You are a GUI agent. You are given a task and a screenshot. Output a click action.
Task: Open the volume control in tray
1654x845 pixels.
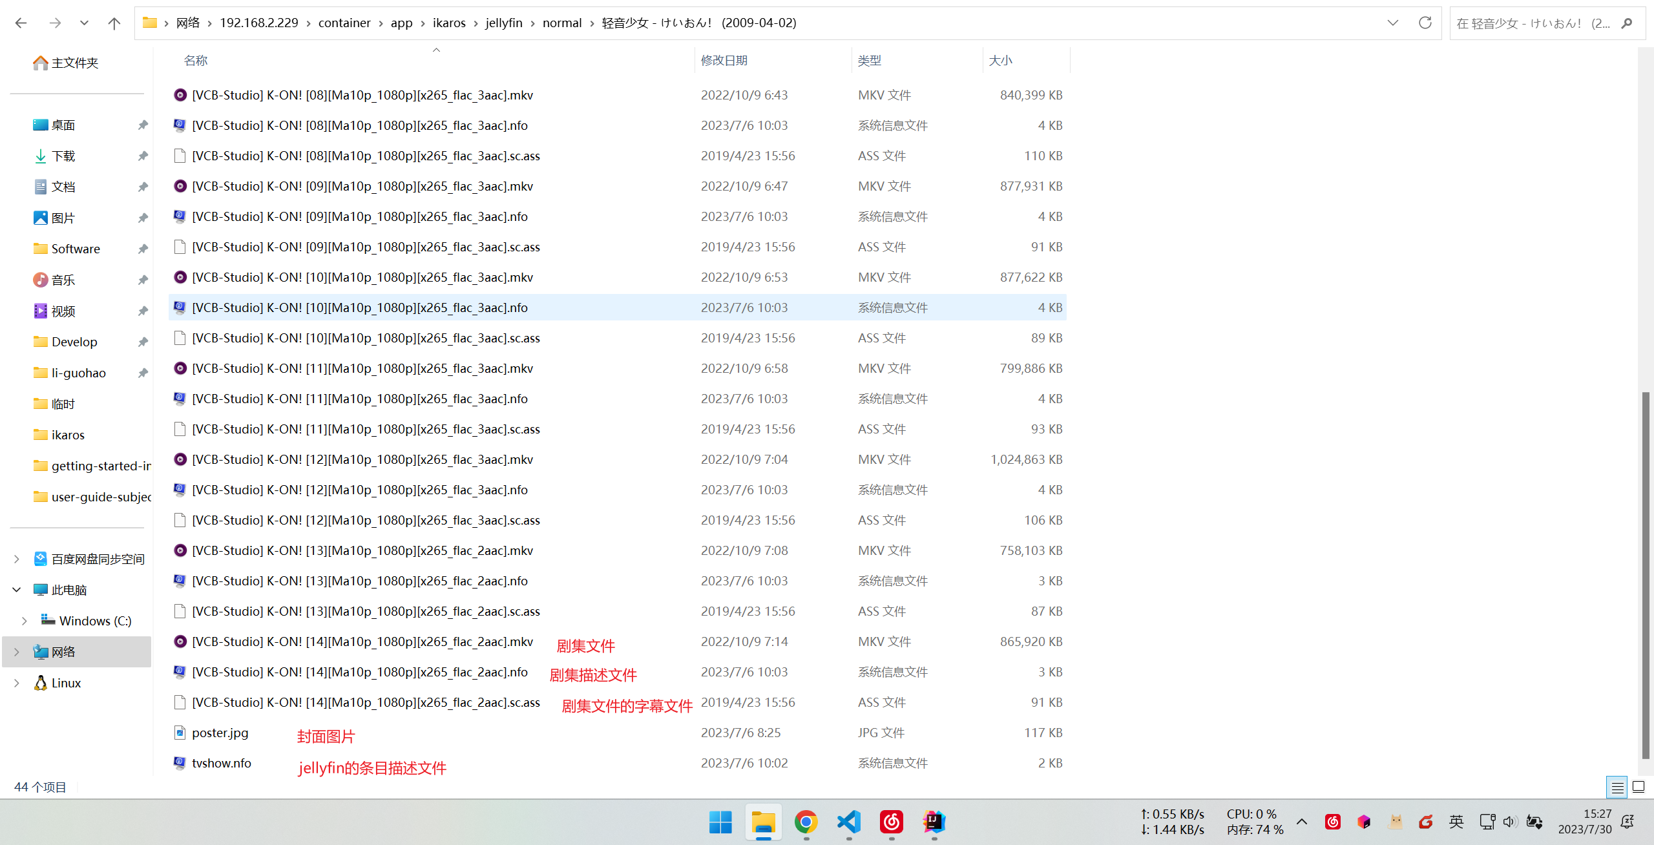coord(1510,822)
